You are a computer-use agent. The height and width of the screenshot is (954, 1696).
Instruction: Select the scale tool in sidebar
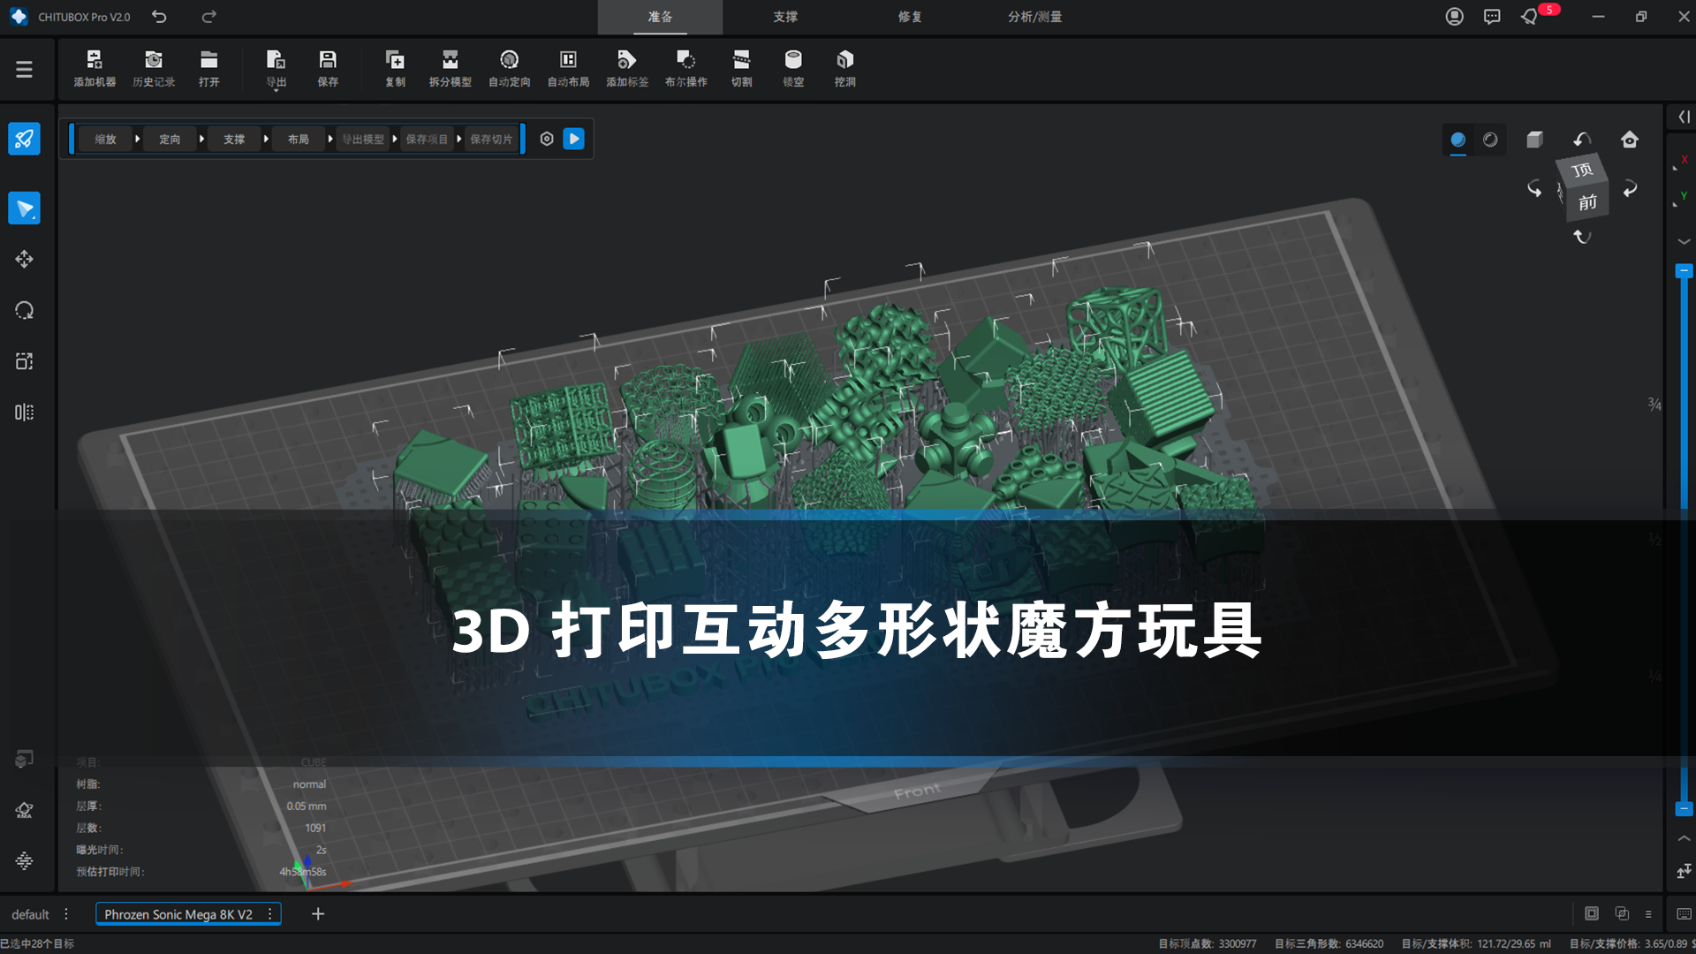[x=24, y=361]
